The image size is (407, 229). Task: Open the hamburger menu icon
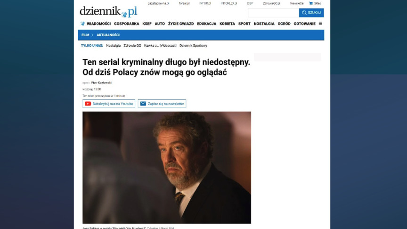pos(321,24)
